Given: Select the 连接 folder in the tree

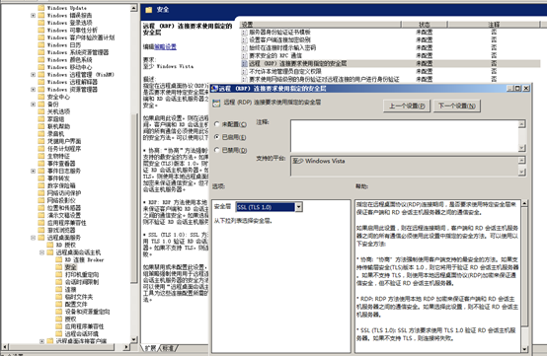Looking at the screenshot, I should click(70, 290).
